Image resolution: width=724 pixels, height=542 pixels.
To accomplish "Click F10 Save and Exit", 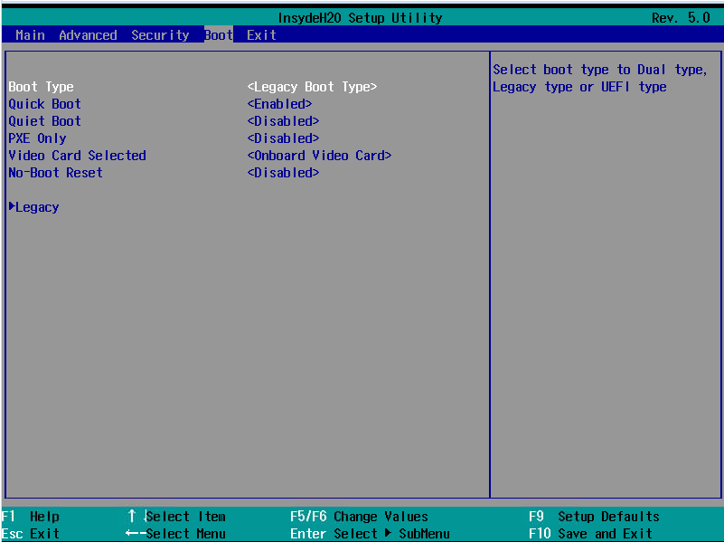I will (x=590, y=534).
